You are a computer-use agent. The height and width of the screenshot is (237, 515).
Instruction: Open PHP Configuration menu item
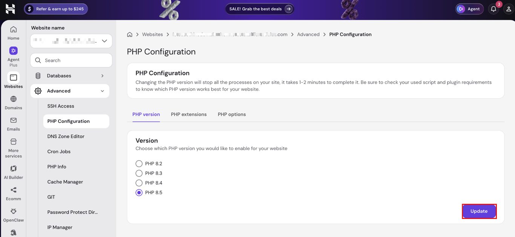point(76,121)
